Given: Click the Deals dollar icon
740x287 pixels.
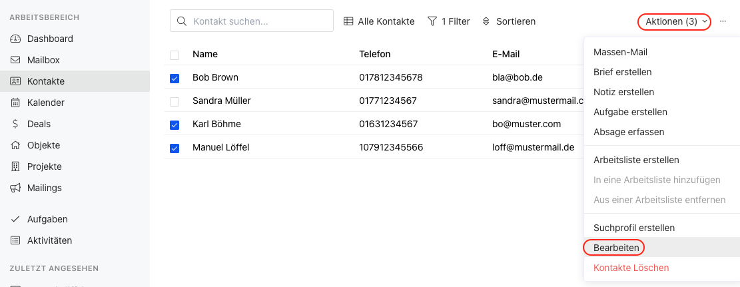Looking at the screenshot, I should coord(15,124).
